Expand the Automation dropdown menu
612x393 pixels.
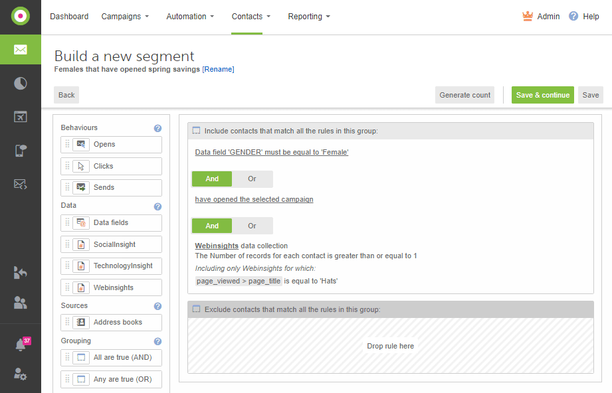pos(190,17)
